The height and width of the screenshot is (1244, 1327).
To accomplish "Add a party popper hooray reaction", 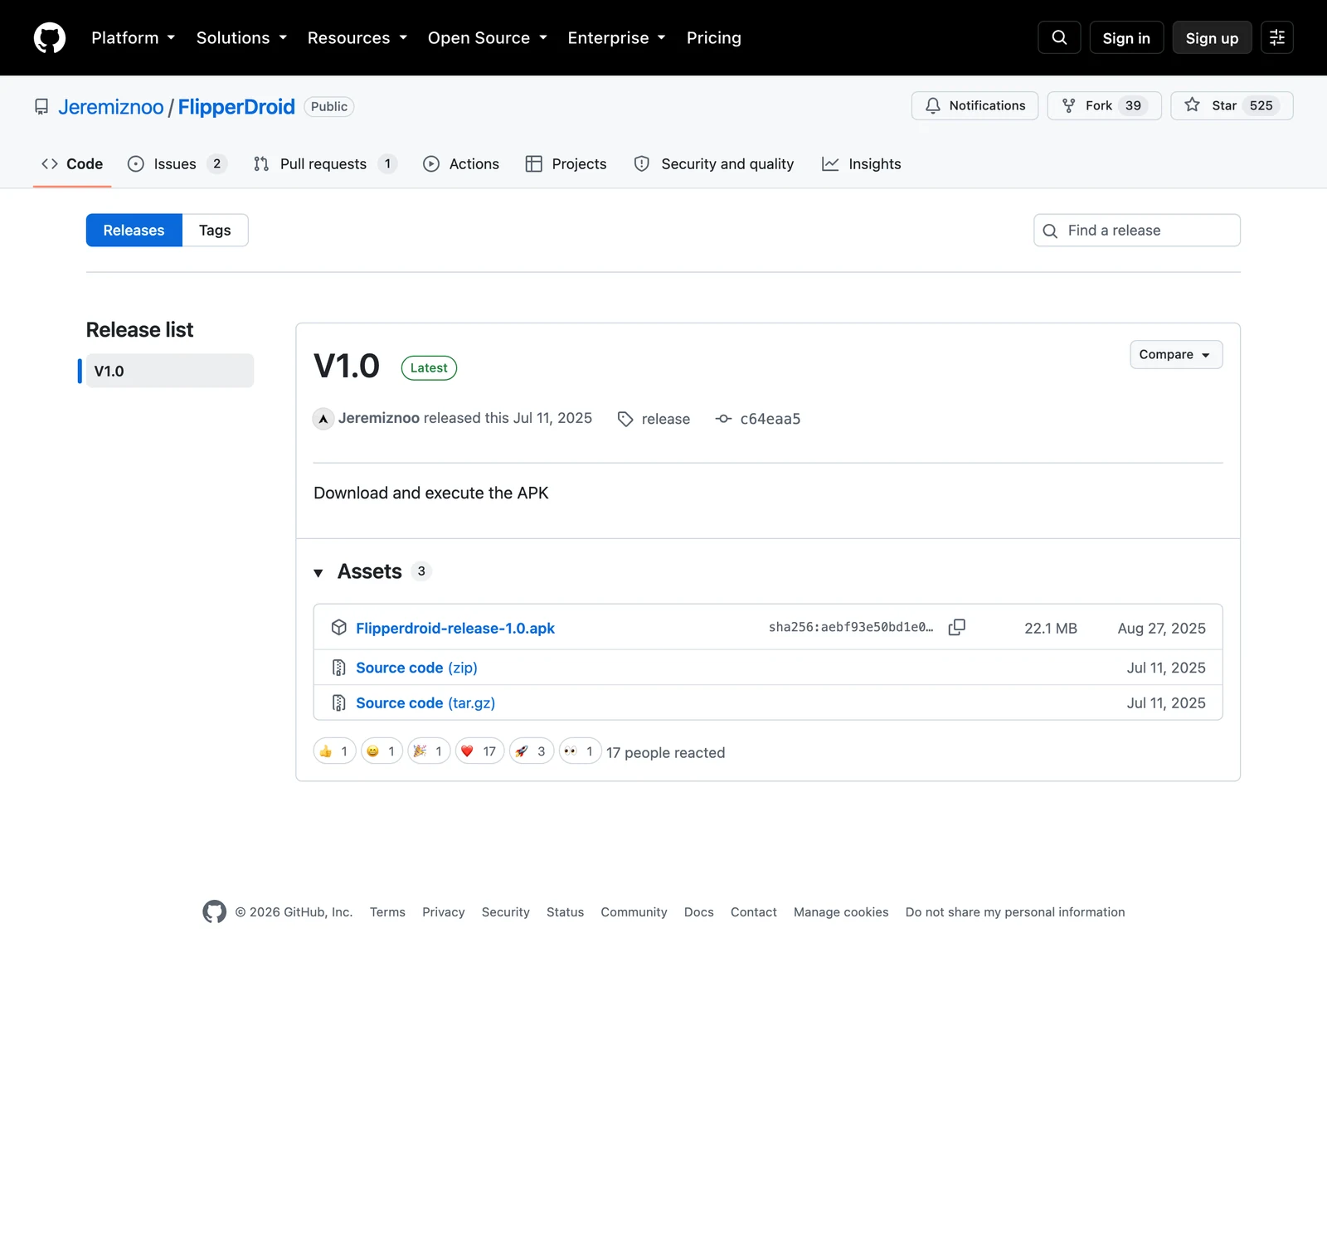I will coord(429,751).
